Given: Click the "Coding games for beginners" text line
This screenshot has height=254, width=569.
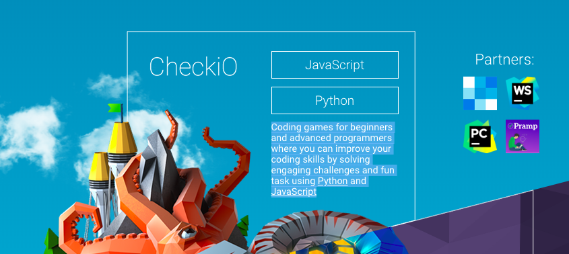Looking at the screenshot, I should click(332, 127).
